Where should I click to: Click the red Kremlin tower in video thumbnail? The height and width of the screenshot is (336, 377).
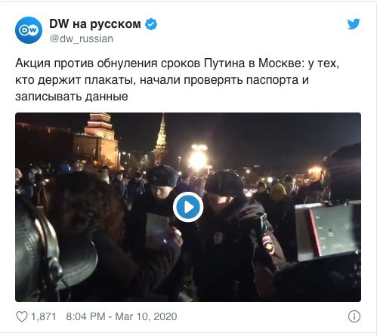[97, 141]
